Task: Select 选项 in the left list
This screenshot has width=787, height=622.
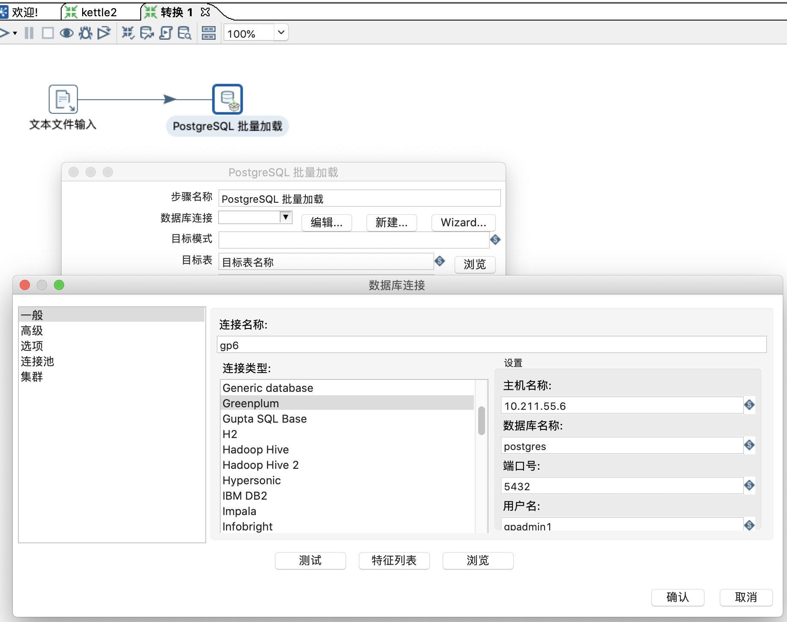Action: pos(112,346)
